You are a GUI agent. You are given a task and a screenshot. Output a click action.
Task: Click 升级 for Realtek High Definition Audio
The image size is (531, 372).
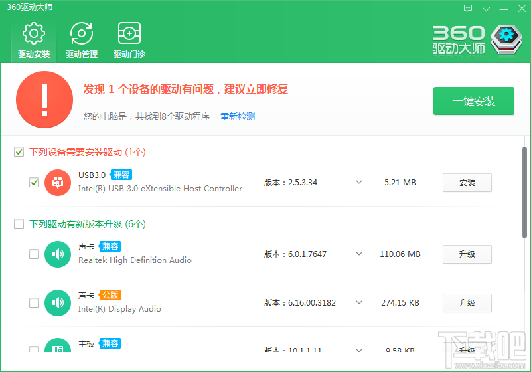coord(467,254)
